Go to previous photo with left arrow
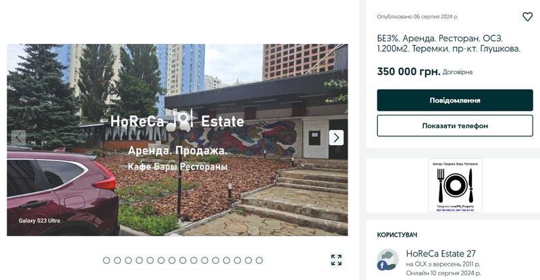 (x=18, y=138)
